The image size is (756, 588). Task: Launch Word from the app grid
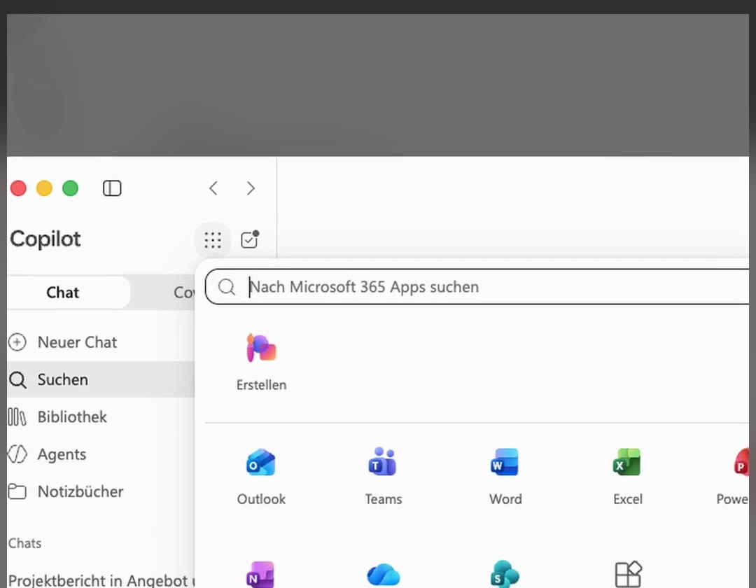tap(505, 462)
